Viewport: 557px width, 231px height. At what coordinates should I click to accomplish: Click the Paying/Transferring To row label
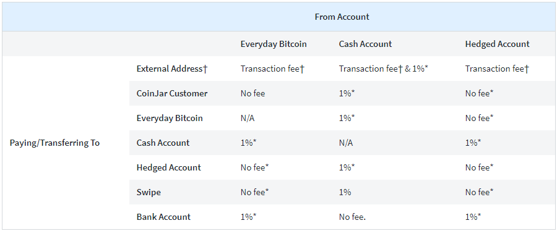(54, 143)
